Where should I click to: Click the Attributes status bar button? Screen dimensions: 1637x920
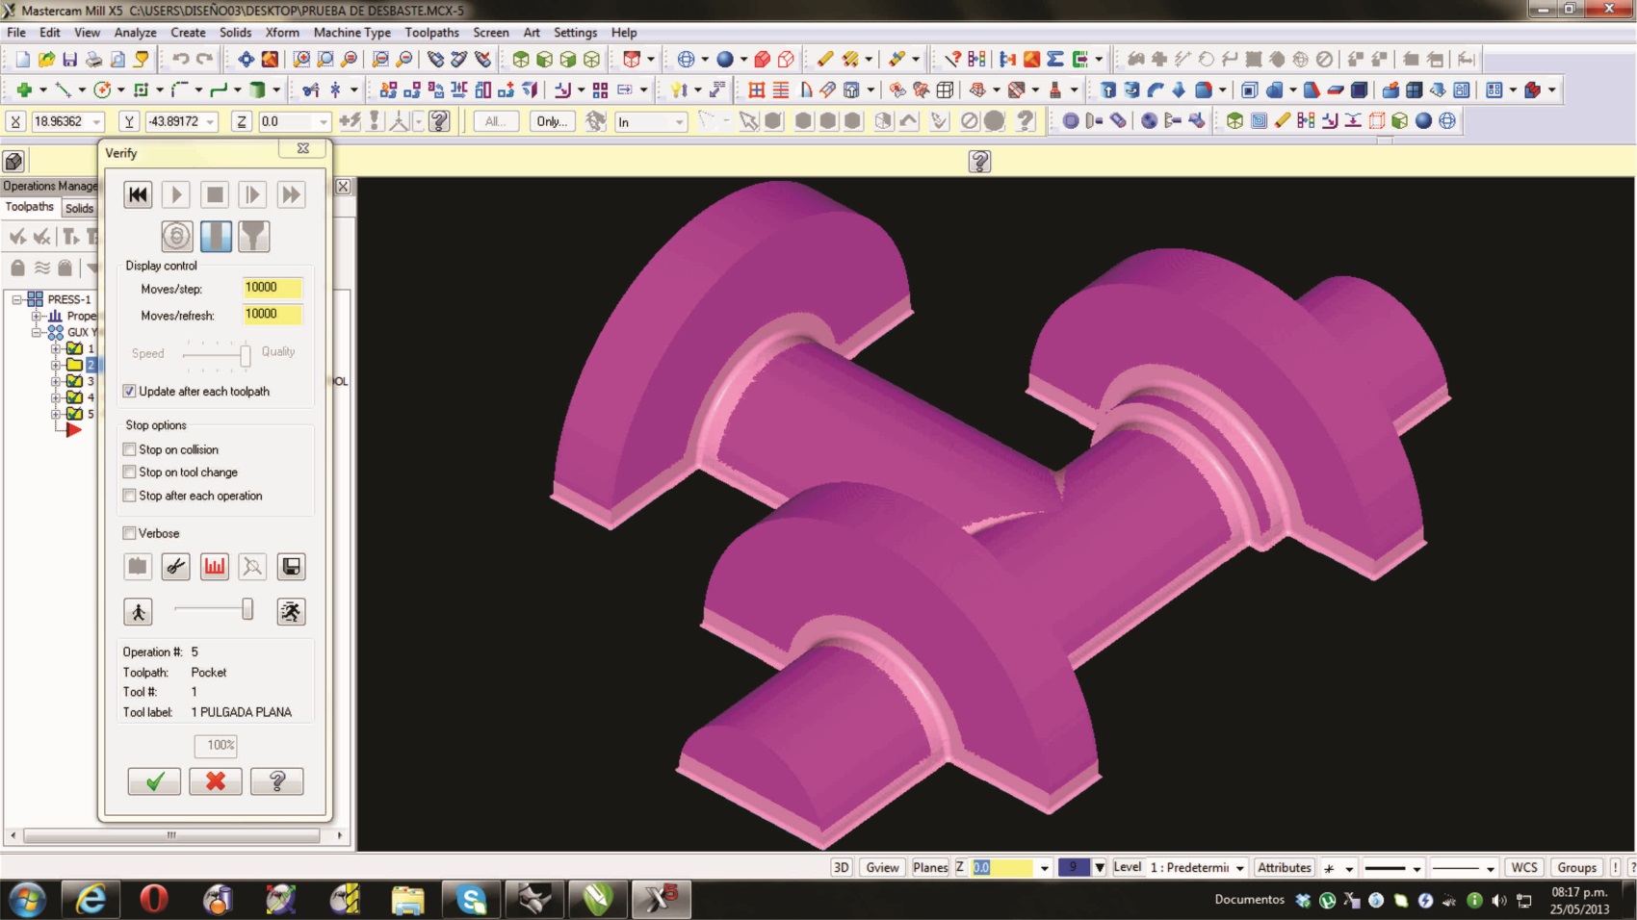click(x=1285, y=867)
